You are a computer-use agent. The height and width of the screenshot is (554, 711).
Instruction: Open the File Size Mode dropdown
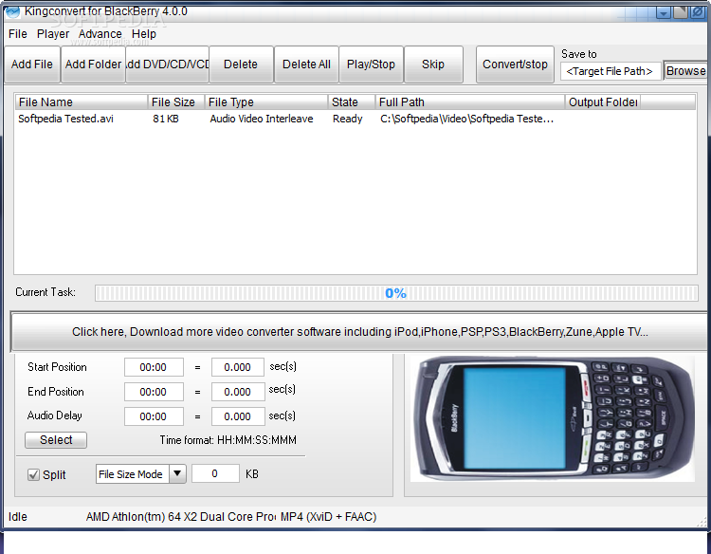point(140,474)
